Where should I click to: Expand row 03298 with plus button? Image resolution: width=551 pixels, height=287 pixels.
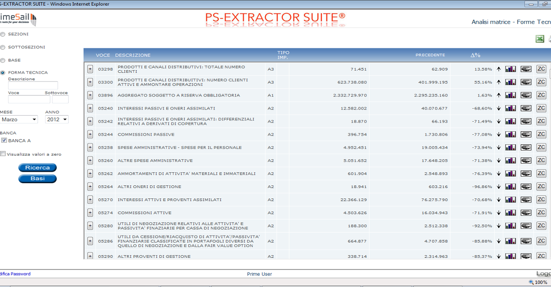(x=90, y=69)
